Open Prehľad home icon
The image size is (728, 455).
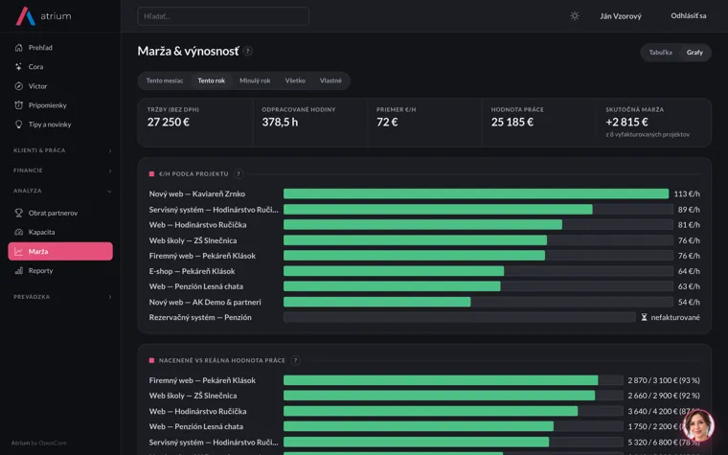tap(18, 47)
